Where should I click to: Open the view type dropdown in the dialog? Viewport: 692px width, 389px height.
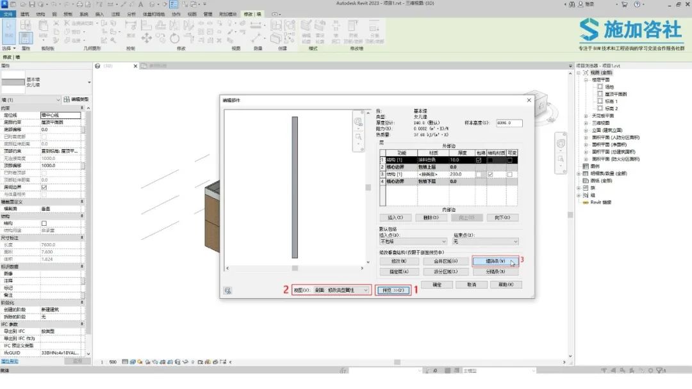click(342, 290)
